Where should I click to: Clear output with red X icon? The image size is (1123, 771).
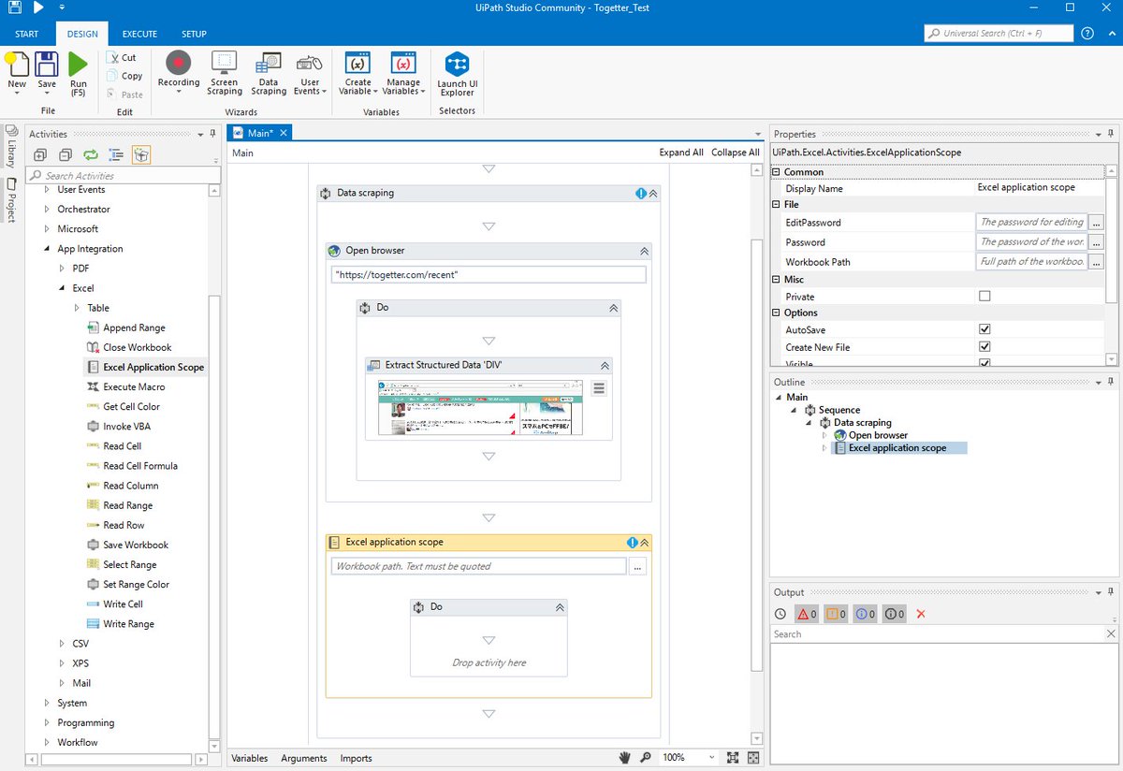tap(921, 614)
